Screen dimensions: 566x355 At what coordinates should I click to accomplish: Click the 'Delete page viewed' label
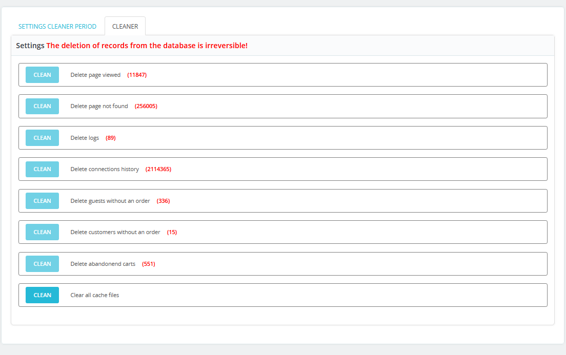[95, 75]
